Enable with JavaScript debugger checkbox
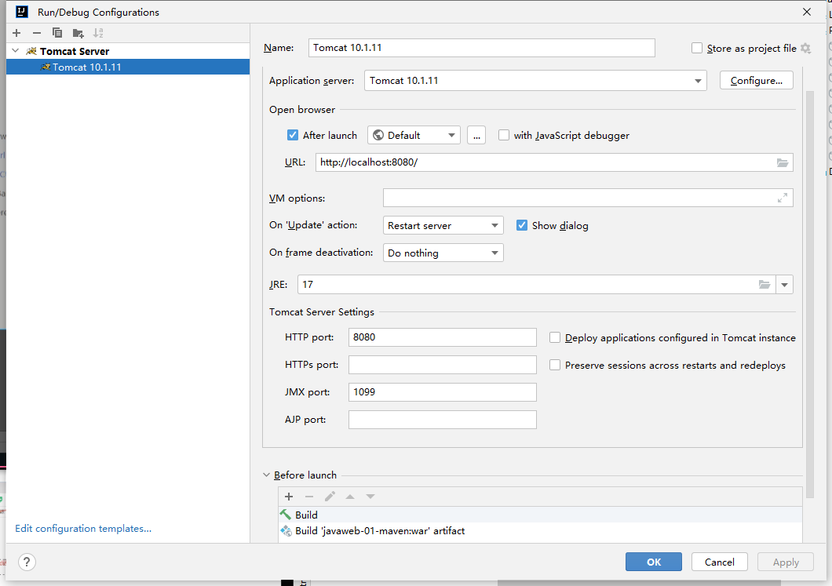 (504, 135)
